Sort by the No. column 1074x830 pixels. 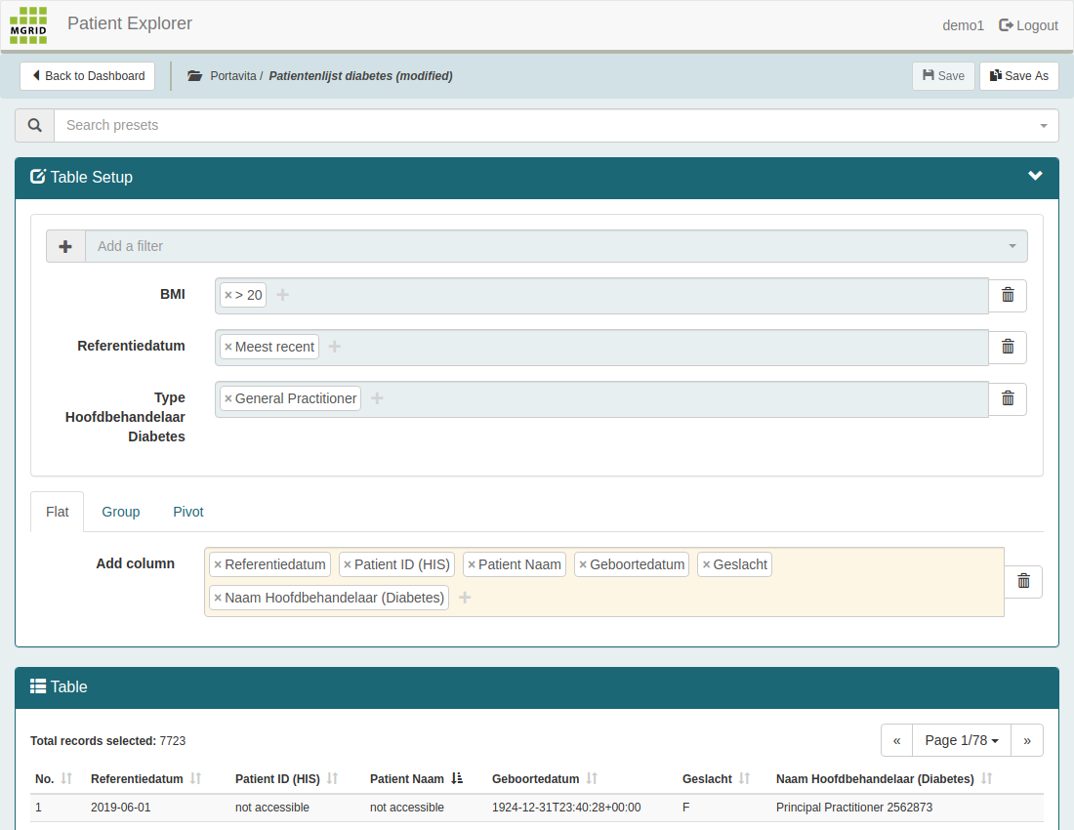point(66,778)
